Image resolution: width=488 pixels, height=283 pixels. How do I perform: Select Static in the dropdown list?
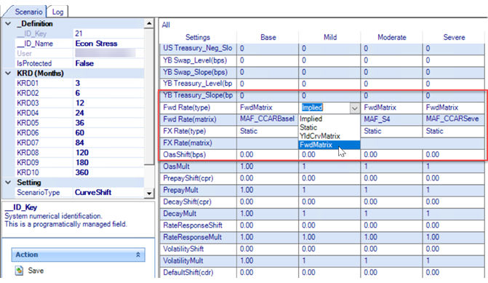coord(308,127)
